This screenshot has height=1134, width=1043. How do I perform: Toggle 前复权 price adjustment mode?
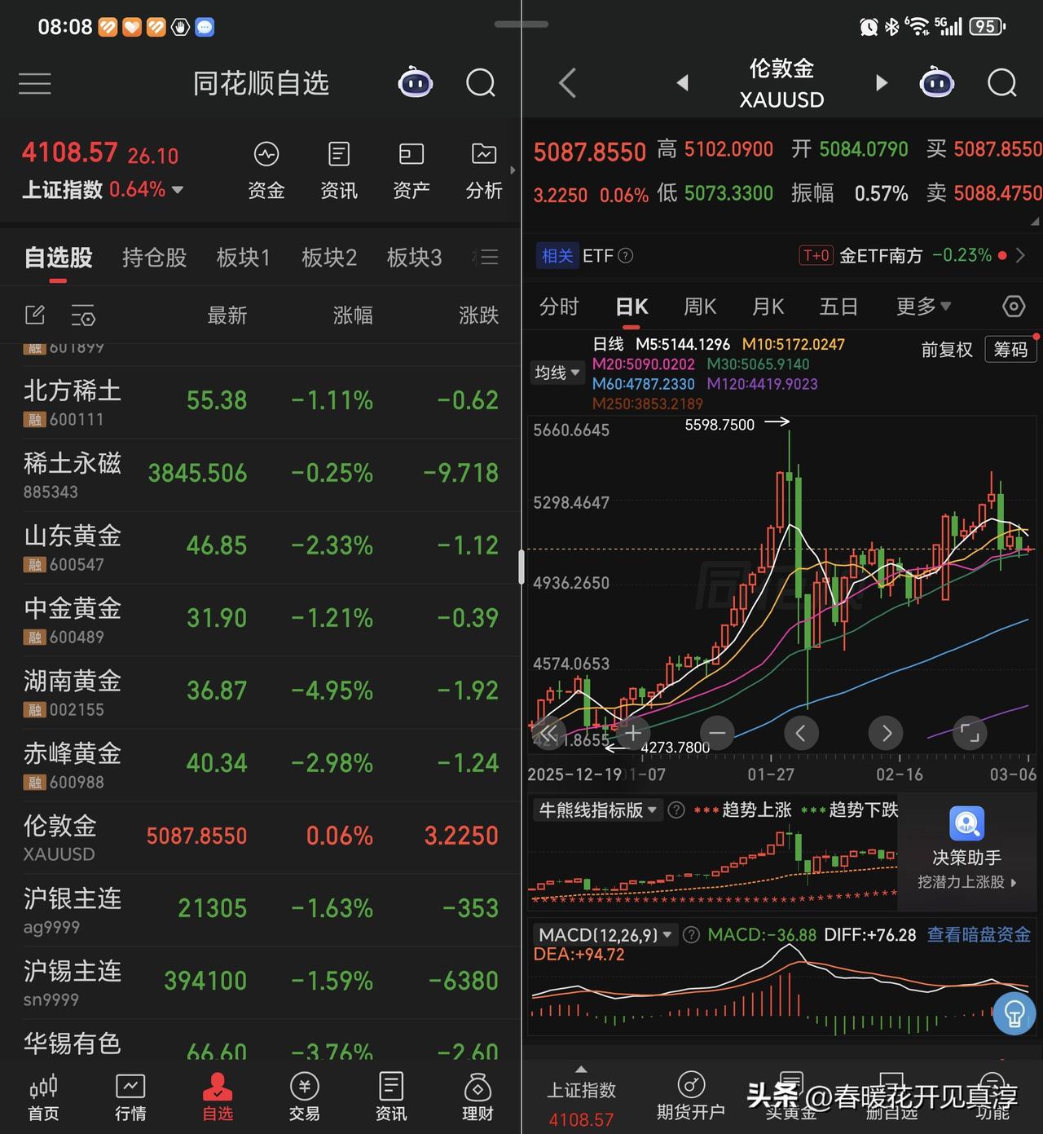tap(947, 349)
